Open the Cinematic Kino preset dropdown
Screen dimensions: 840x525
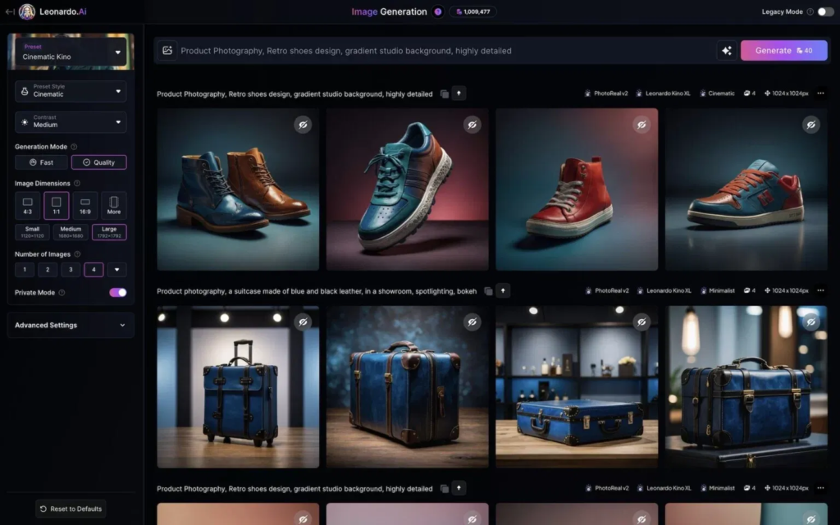click(71, 52)
